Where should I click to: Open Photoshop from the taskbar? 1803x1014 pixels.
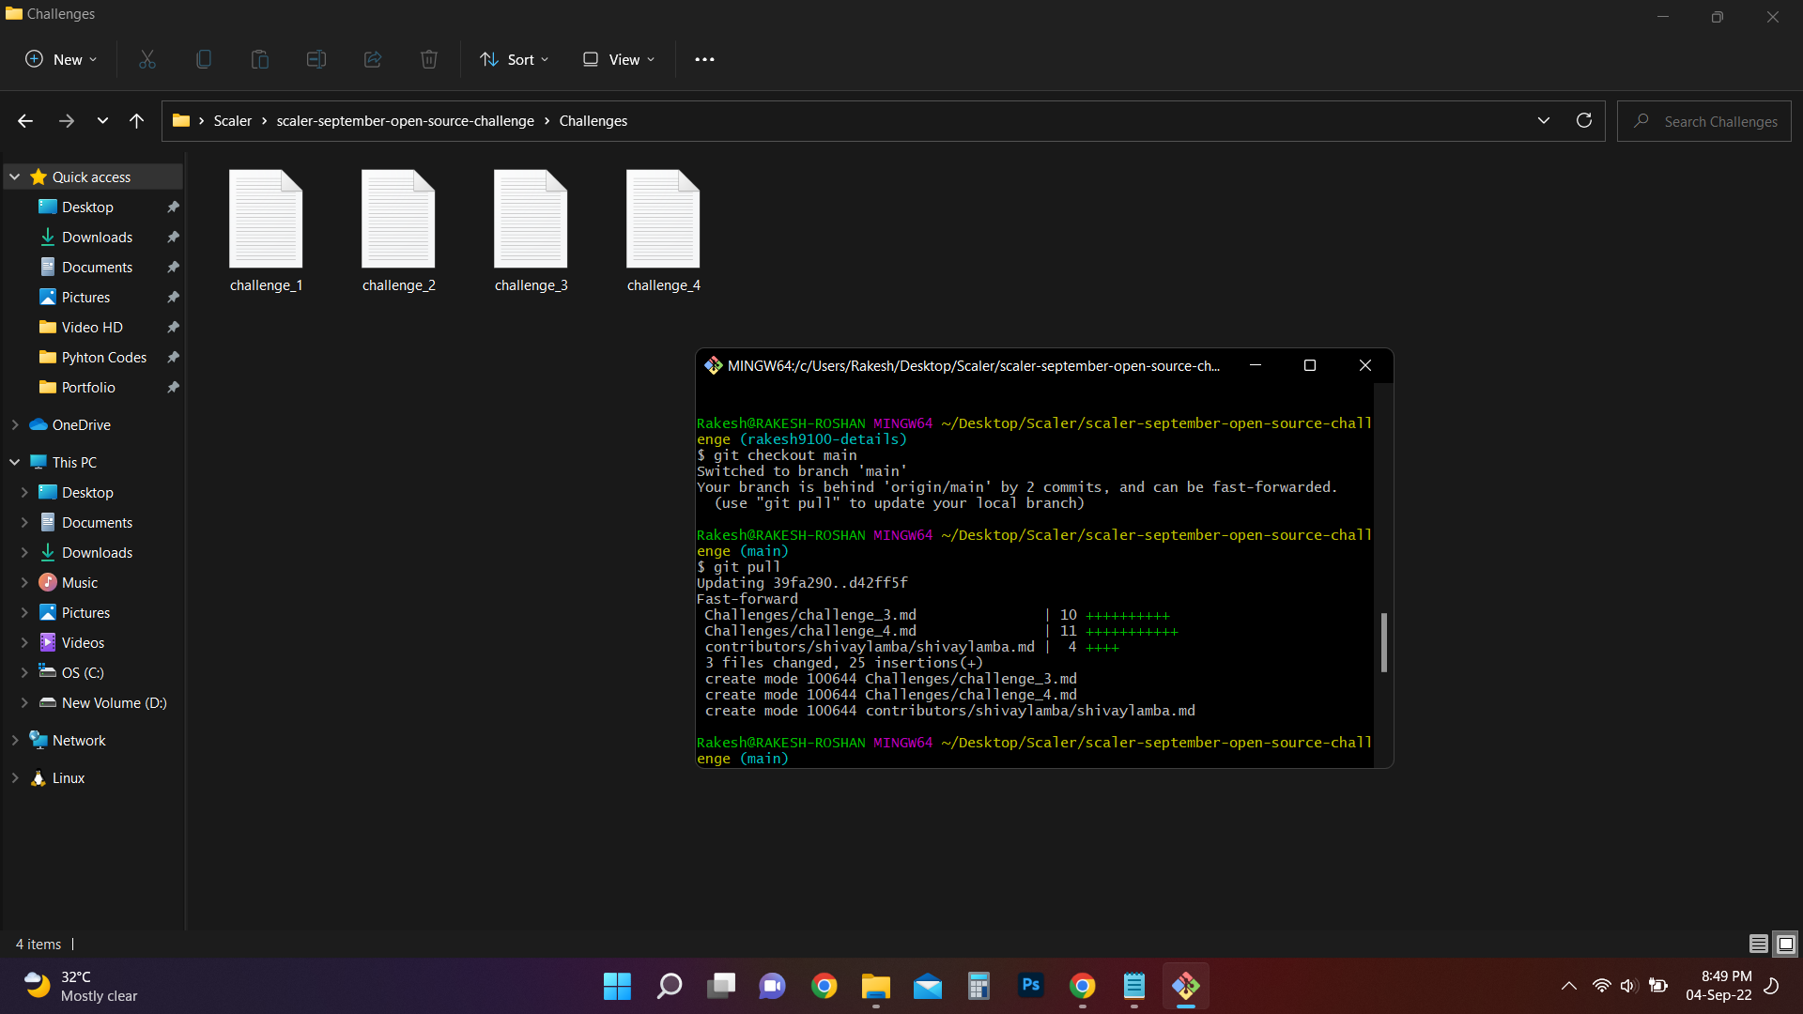(1030, 986)
